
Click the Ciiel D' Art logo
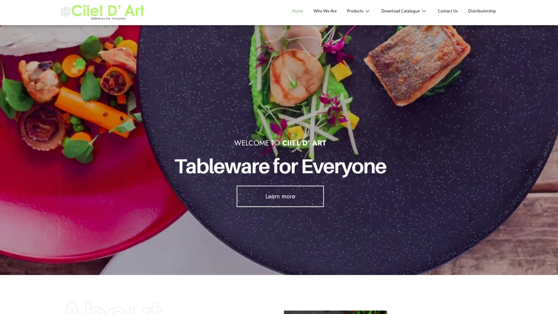pyautogui.click(x=102, y=12)
